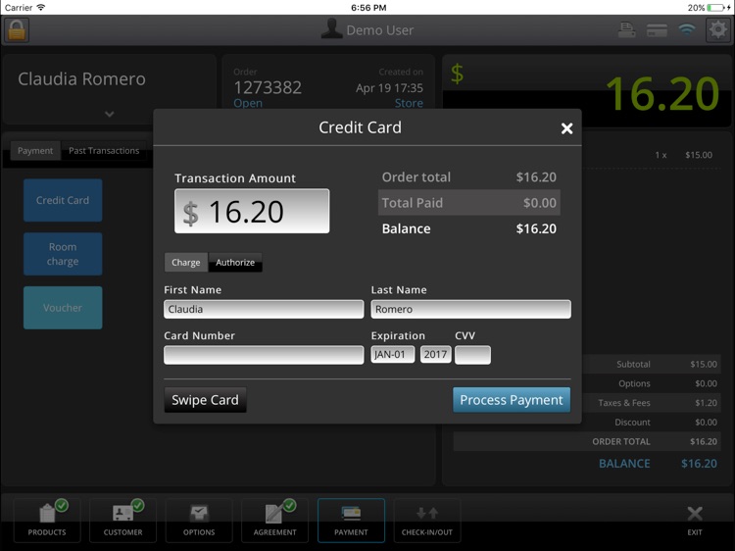Focus the Last Name field
Screen dimensions: 735x551
[x=470, y=310]
